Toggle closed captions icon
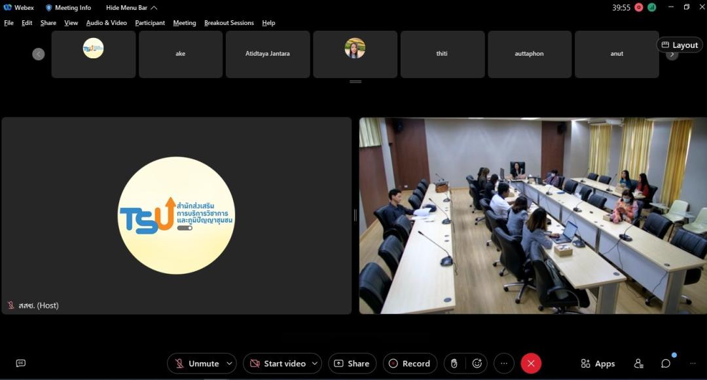The image size is (707, 380). point(20,364)
